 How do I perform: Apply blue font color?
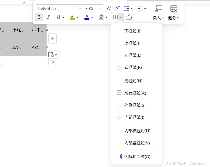coord(87,17)
